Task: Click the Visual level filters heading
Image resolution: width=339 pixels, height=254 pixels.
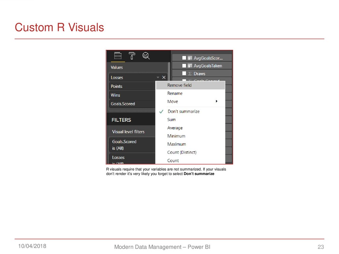Action: pyautogui.click(x=128, y=132)
